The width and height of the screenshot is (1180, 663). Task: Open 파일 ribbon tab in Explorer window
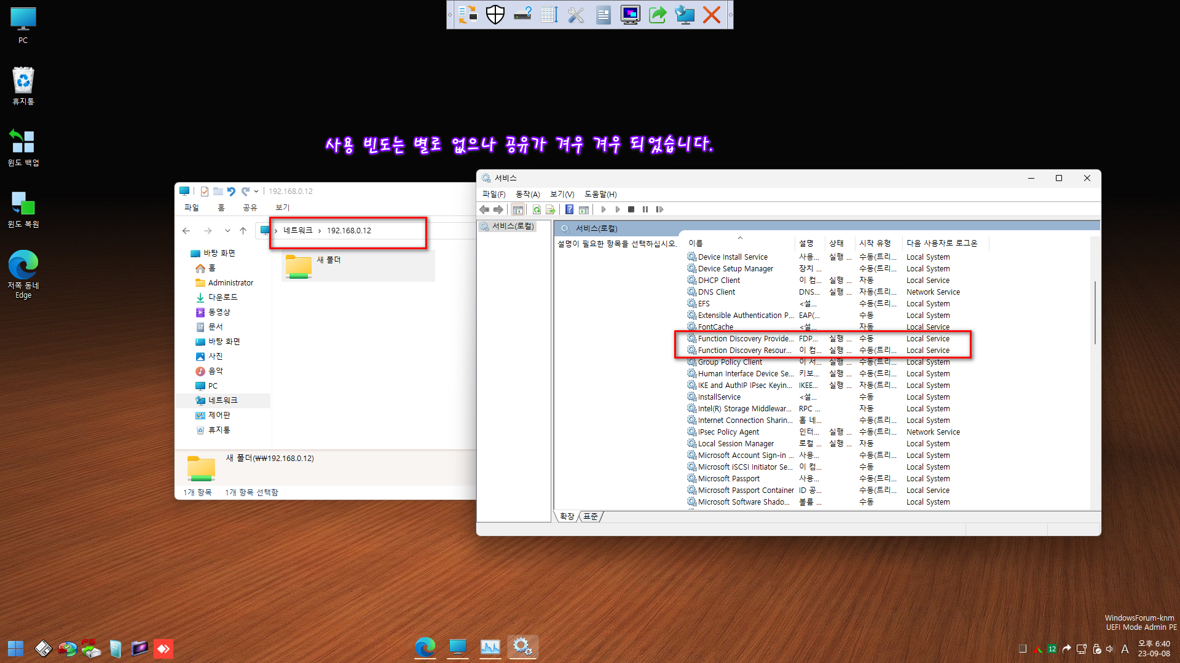click(192, 207)
